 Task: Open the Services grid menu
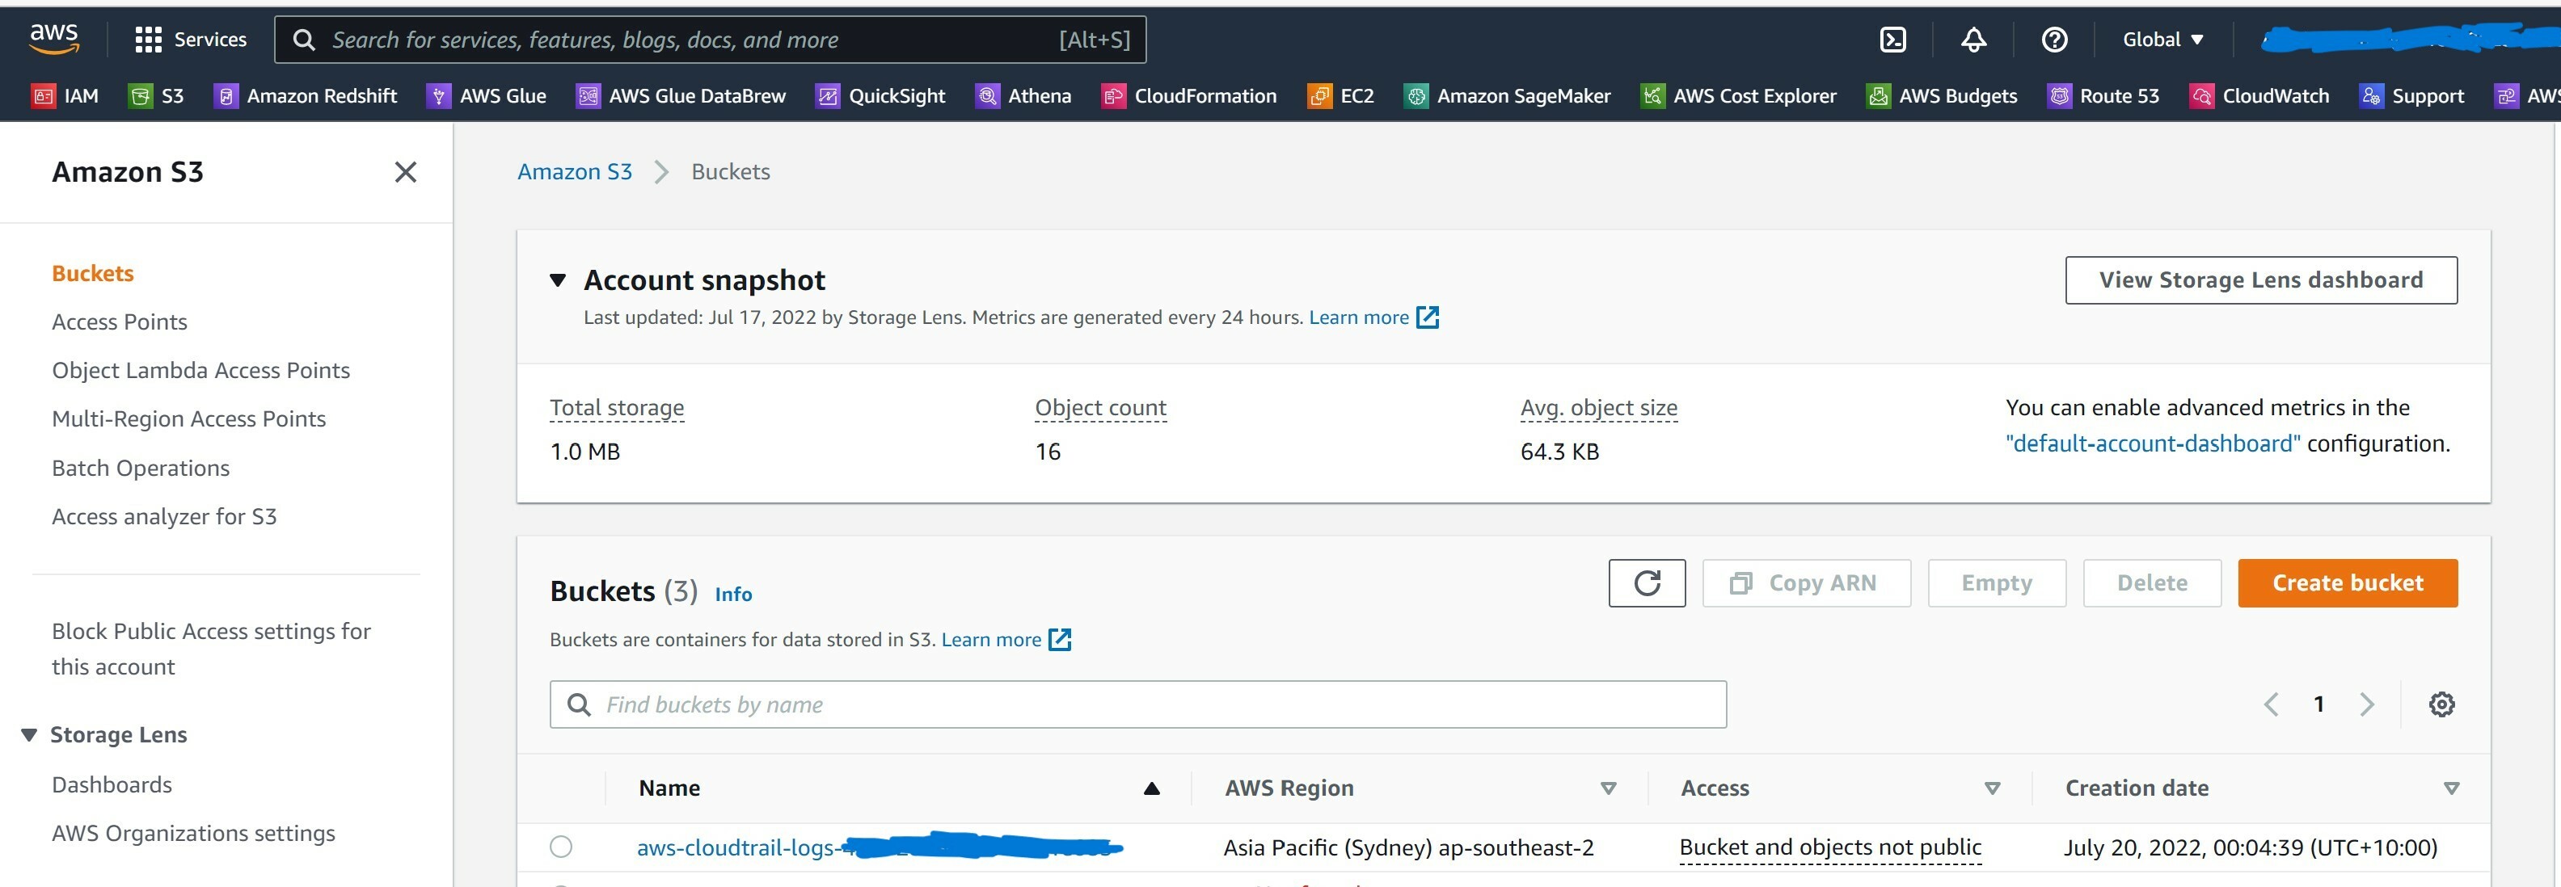190,40
